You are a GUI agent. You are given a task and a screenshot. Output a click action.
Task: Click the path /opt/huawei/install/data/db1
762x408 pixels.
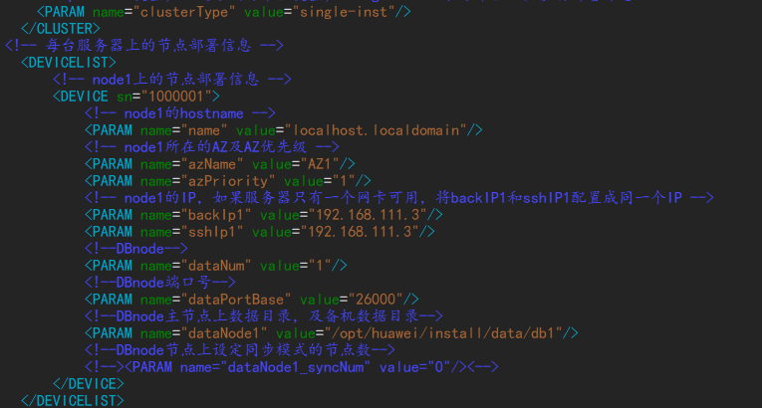(443, 332)
